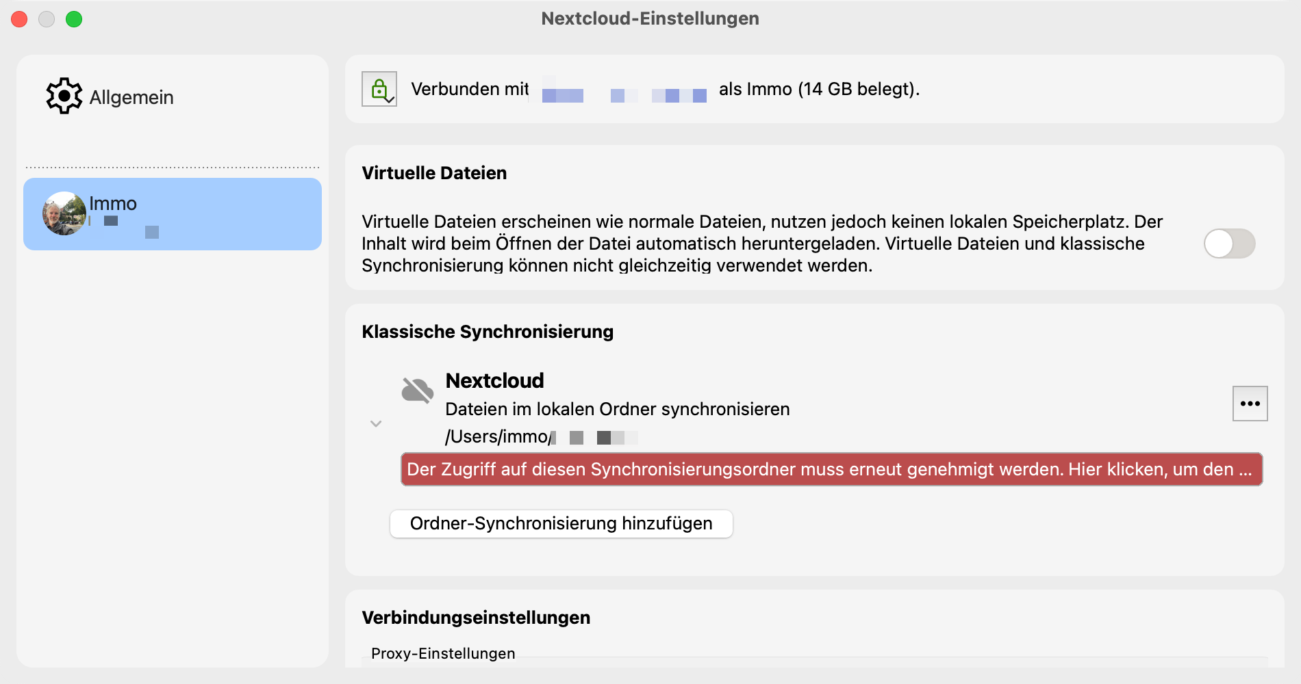Click the Klassische Synchronisierung heading
Viewport: 1301px width, 684px height.
point(488,332)
